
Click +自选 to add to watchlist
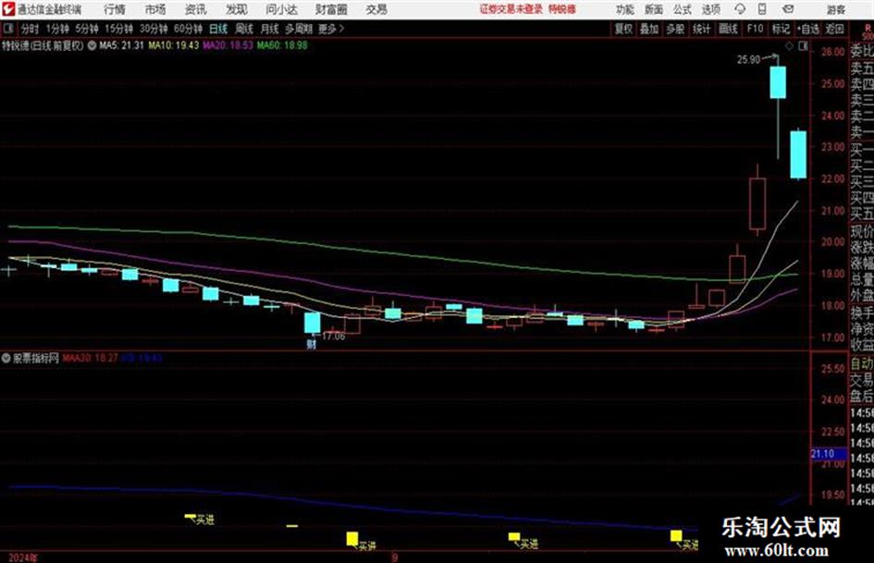(x=808, y=29)
